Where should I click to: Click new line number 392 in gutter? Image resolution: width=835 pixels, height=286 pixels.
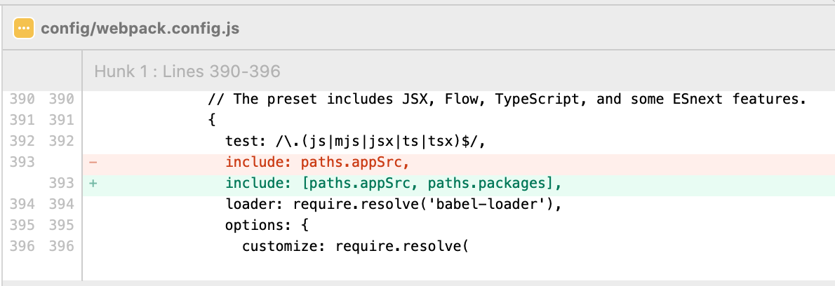click(x=61, y=142)
